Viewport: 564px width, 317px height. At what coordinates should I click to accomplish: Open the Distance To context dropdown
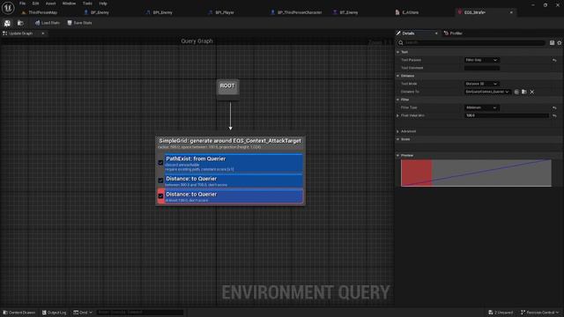tap(487, 92)
